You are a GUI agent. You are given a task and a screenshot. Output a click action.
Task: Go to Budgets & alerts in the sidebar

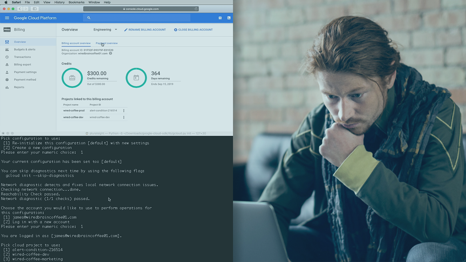pos(28,49)
